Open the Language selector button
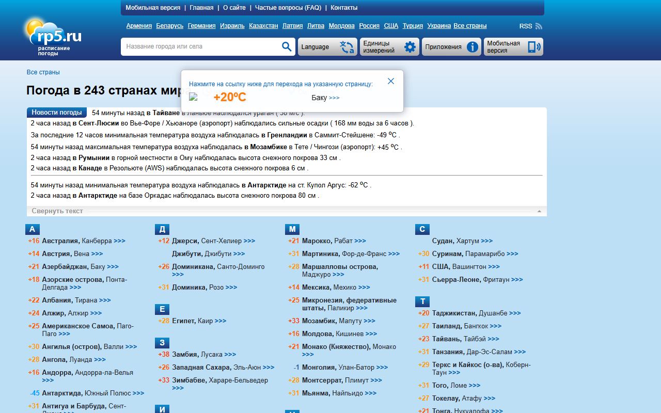Viewport: 661px width, 413px height. [x=327, y=47]
